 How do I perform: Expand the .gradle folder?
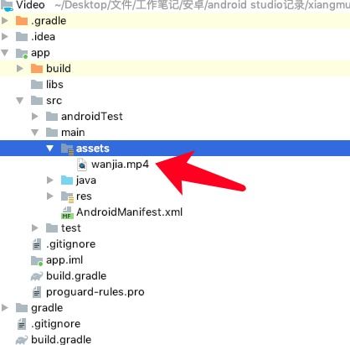pos(5,21)
